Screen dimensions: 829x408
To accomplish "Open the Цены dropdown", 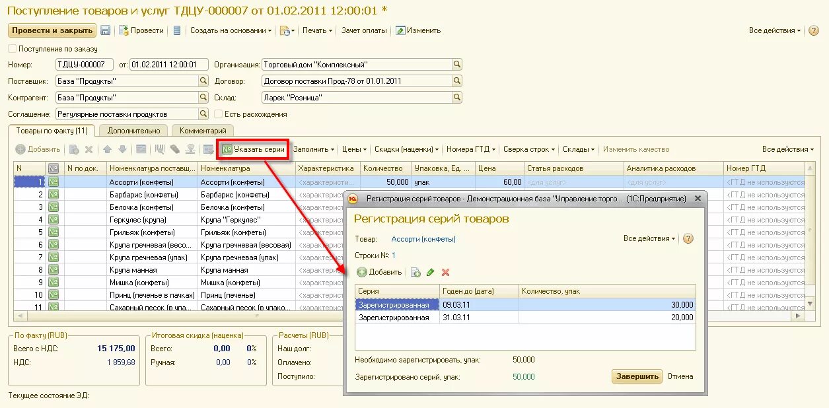I will tap(354, 149).
